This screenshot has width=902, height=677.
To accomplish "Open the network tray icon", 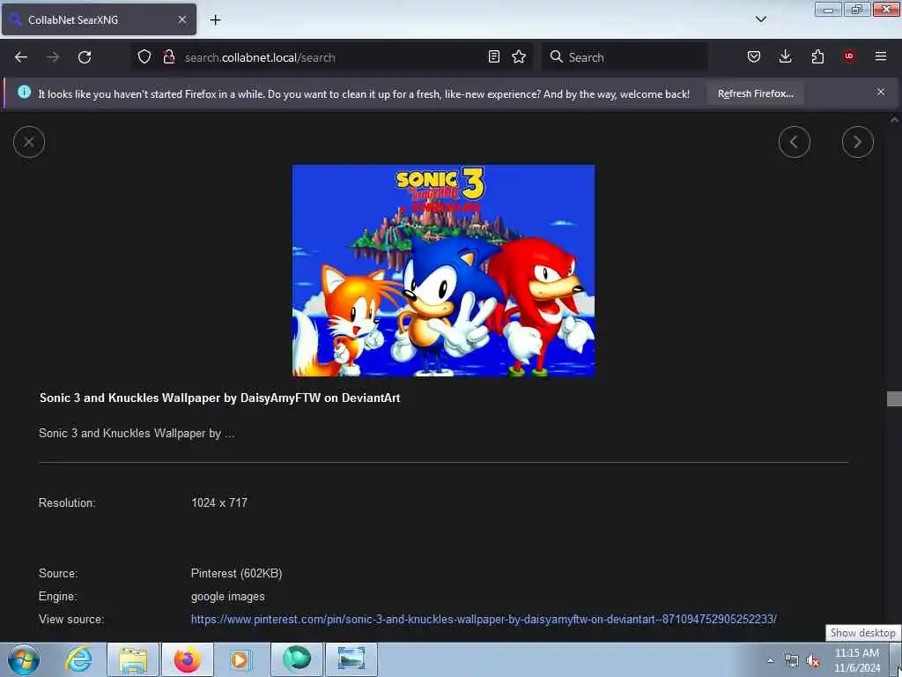I will (x=792, y=660).
